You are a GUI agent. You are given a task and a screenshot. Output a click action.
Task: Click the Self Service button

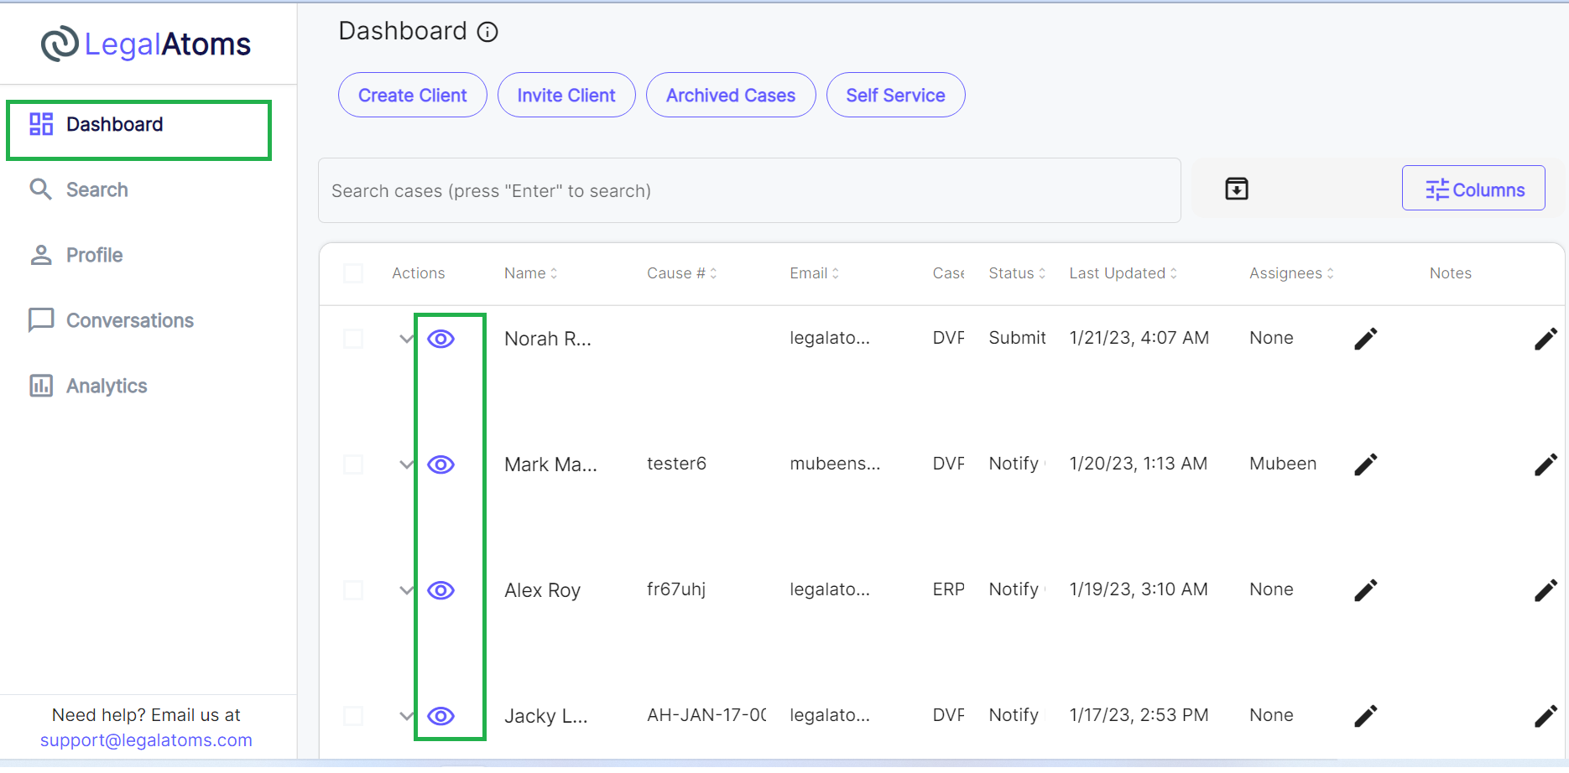(x=895, y=95)
